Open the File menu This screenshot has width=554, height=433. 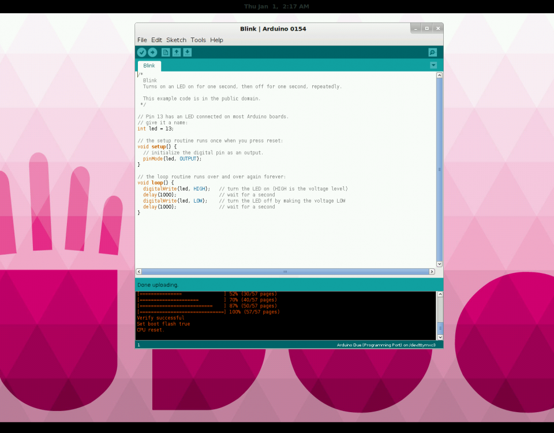(142, 40)
